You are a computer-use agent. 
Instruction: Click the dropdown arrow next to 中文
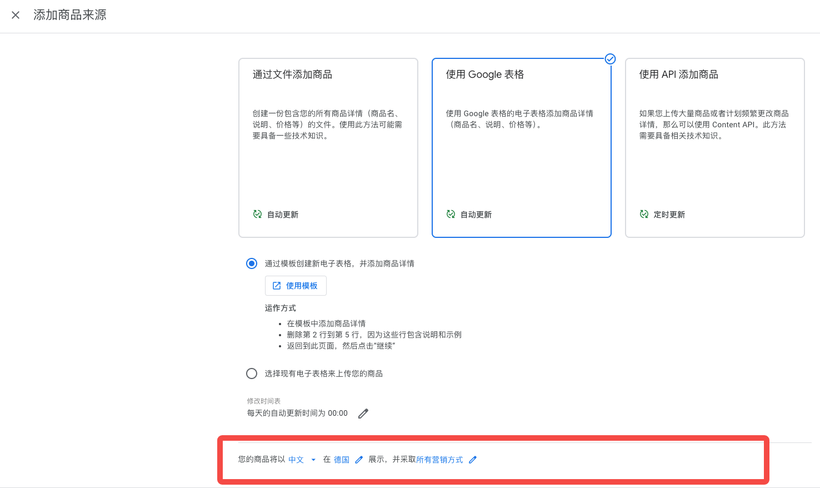313,460
